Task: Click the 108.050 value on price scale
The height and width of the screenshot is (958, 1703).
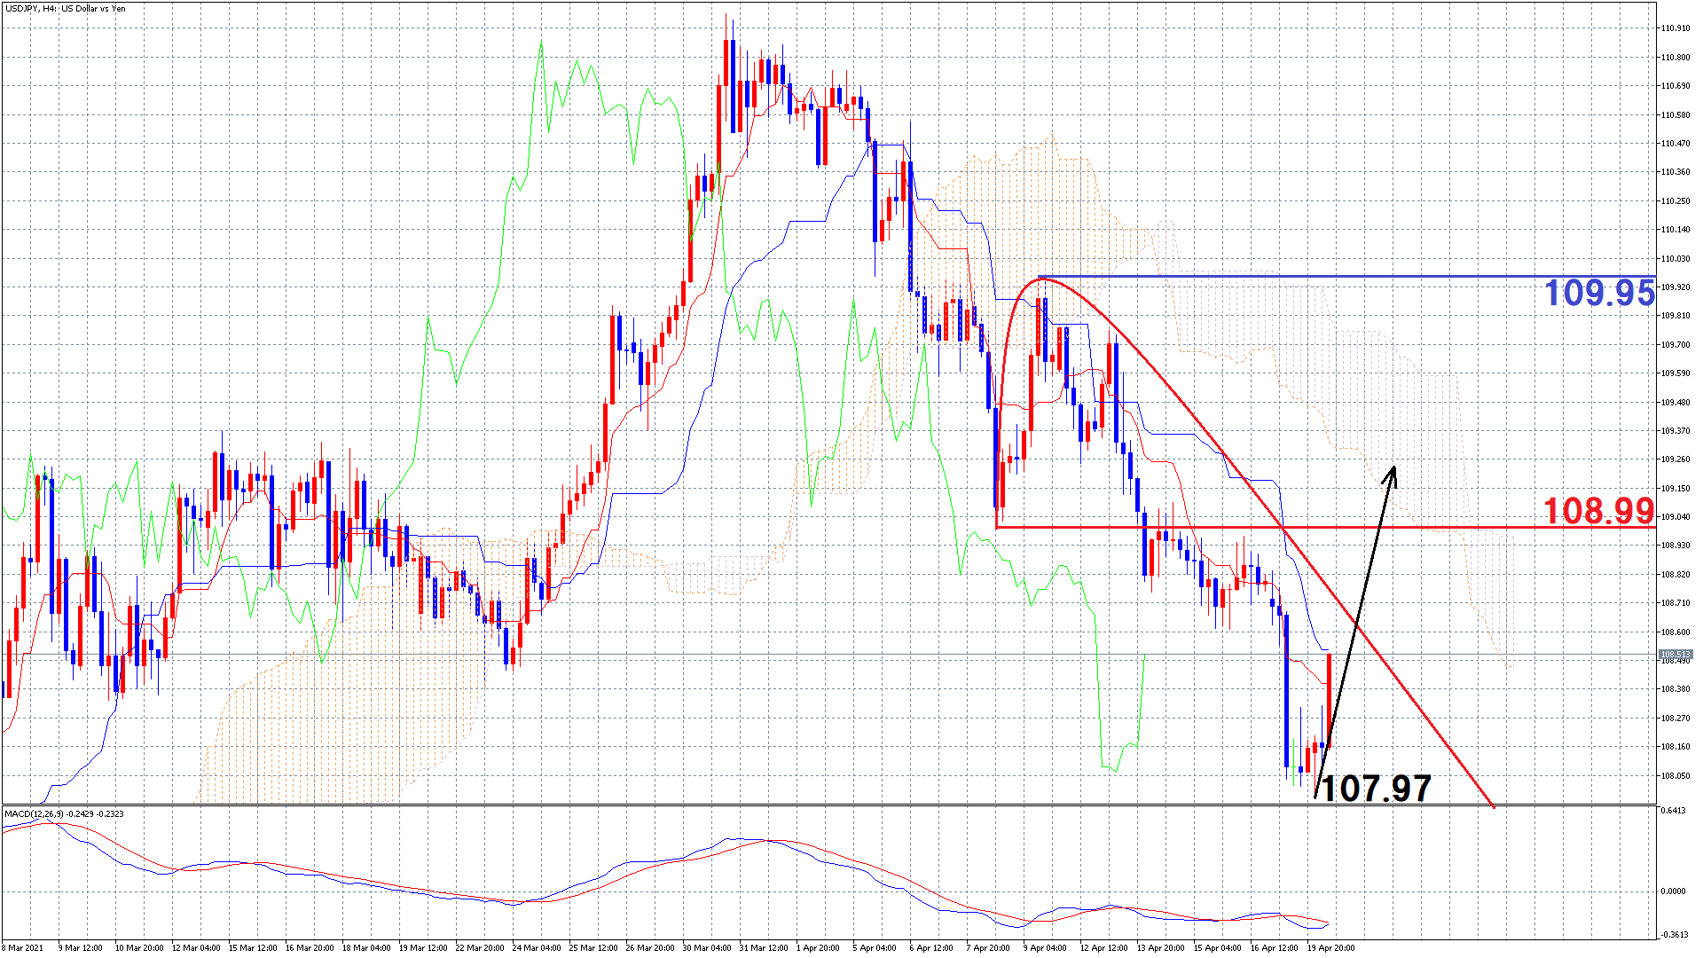Action: [x=1675, y=776]
